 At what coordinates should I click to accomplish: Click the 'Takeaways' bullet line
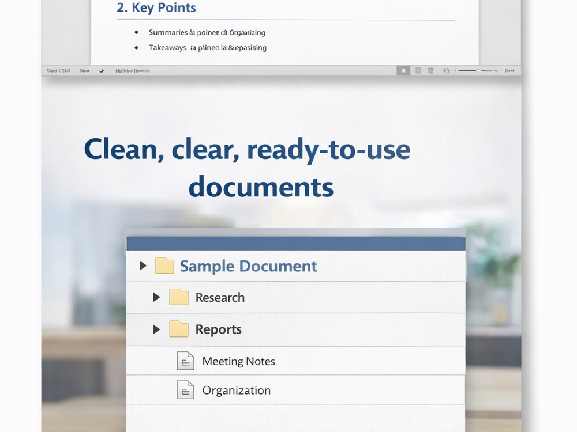208,47
